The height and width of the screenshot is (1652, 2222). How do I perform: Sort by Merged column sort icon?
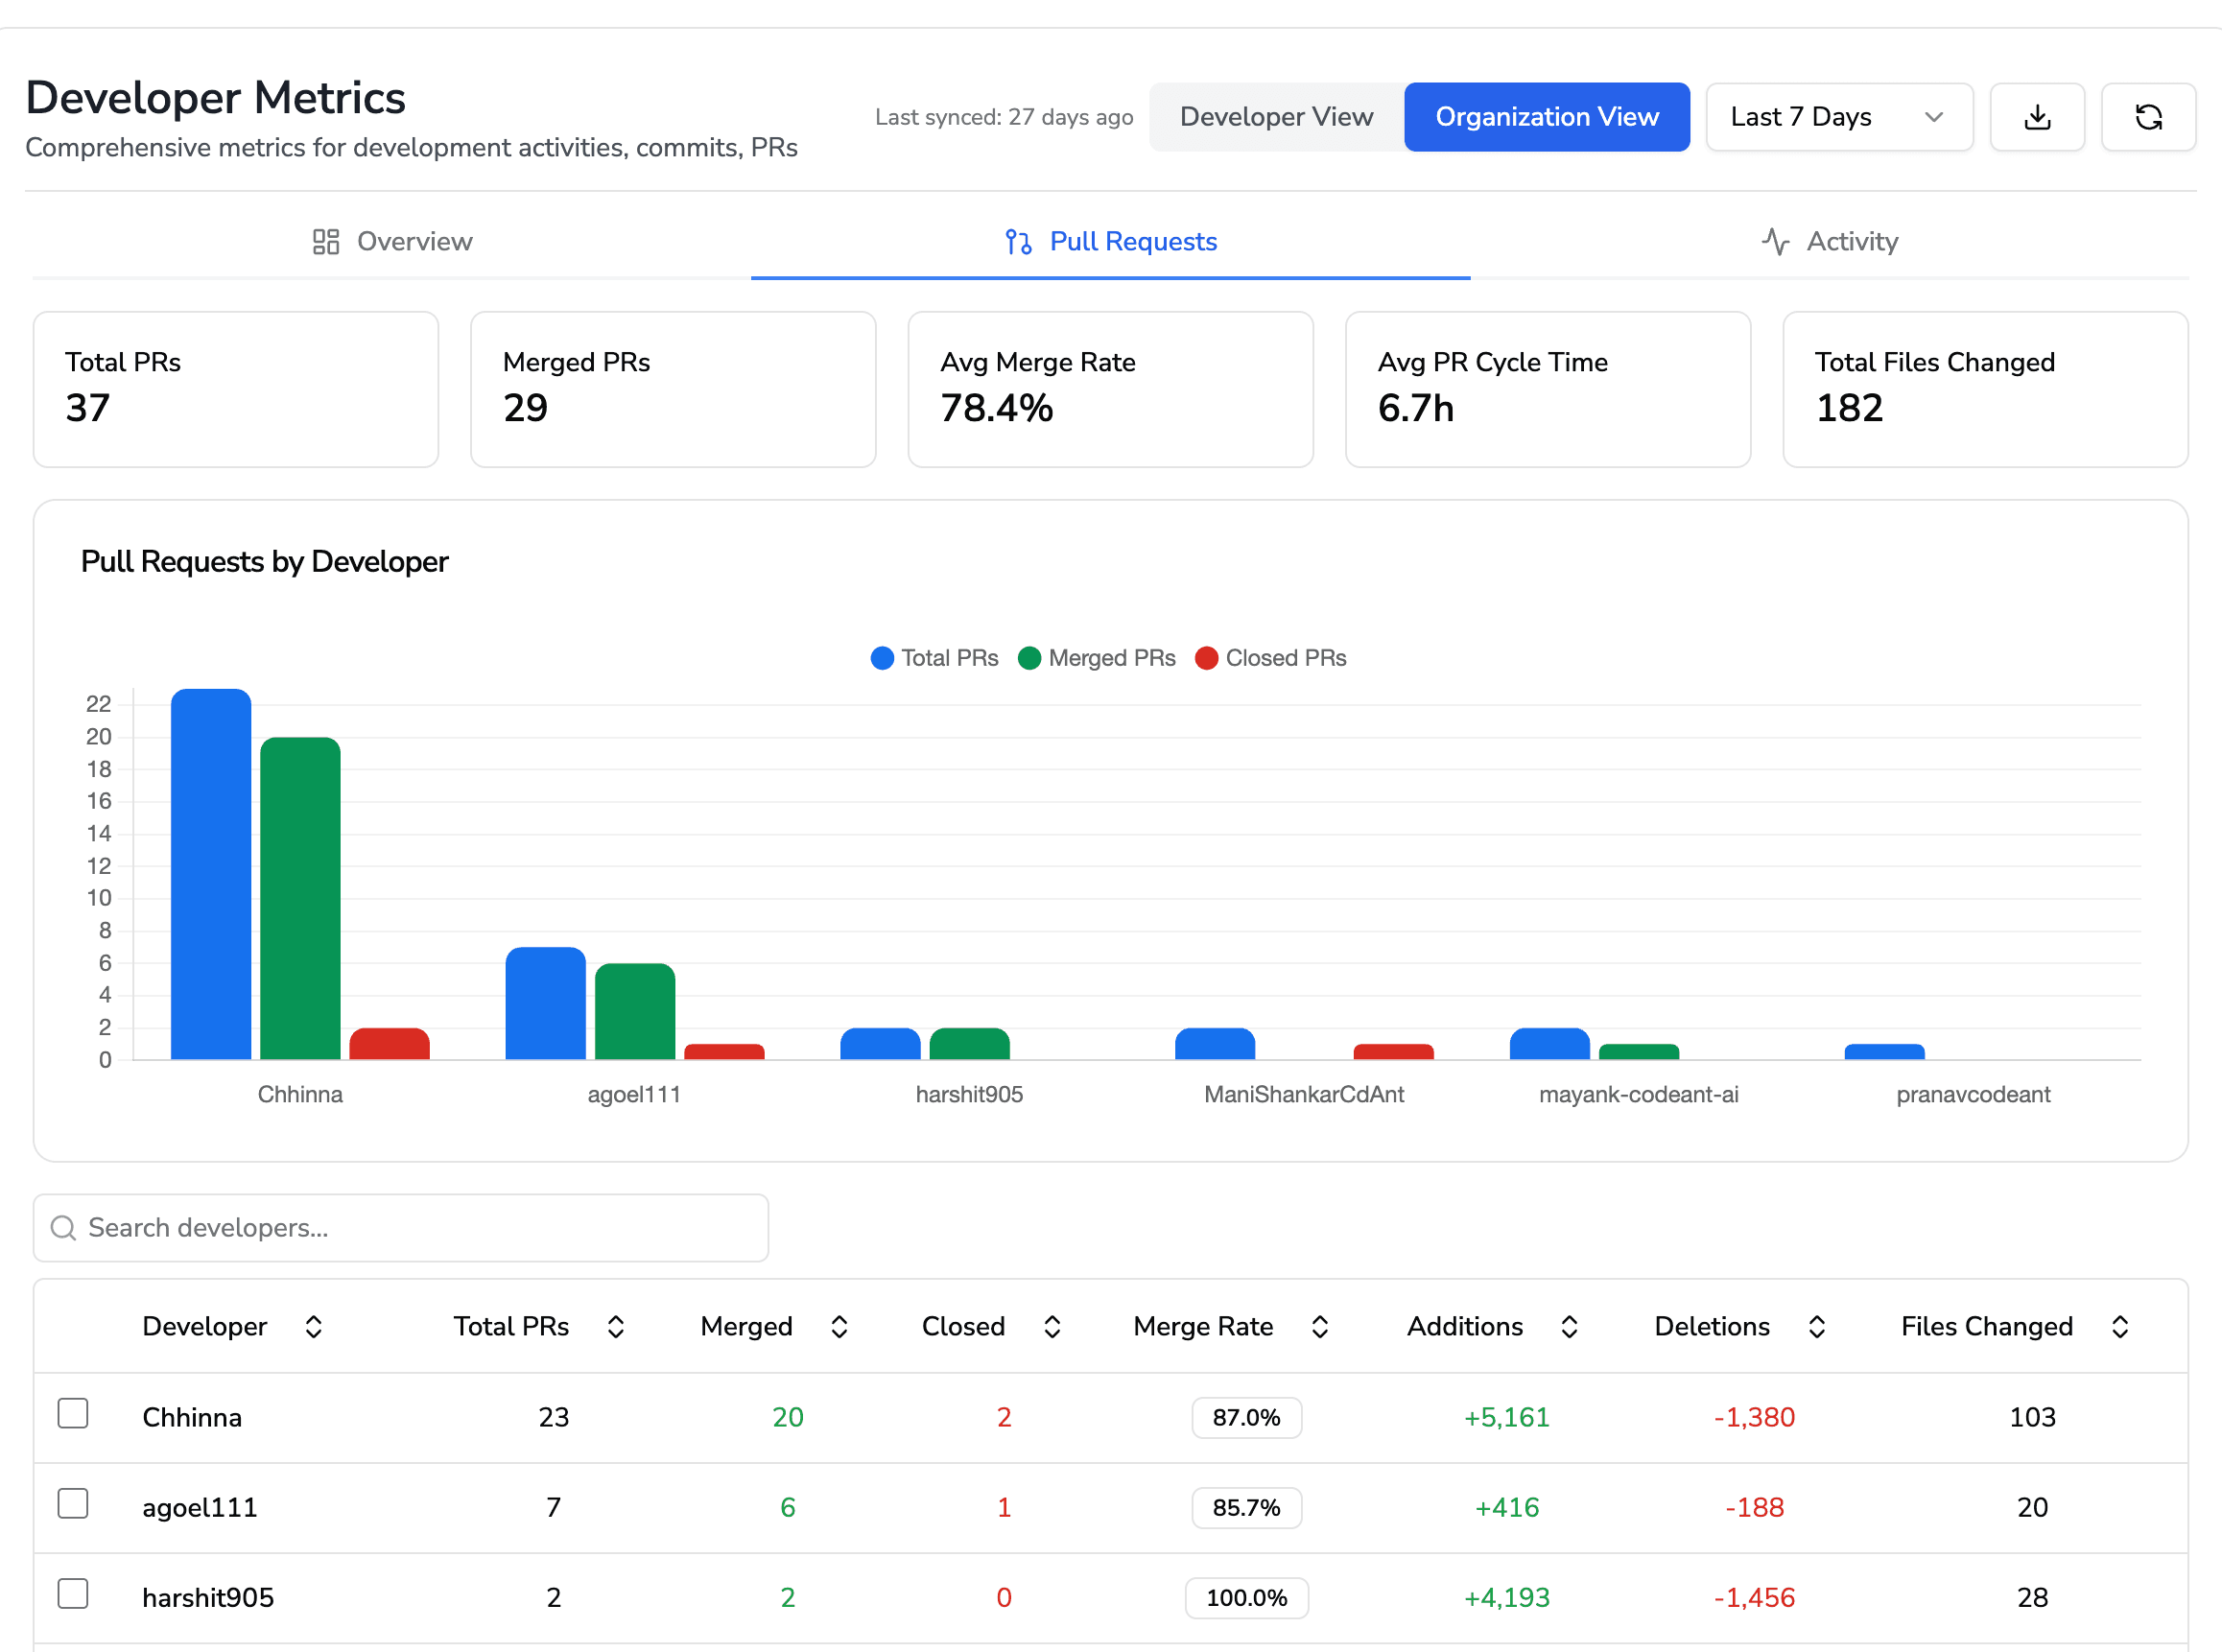839,1326
